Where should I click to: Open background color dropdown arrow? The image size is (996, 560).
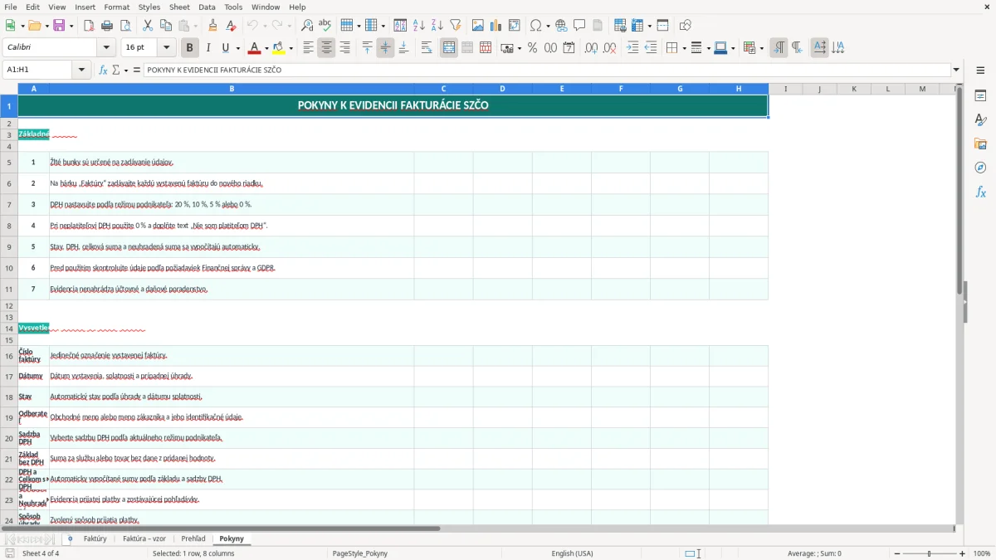coord(290,48)
